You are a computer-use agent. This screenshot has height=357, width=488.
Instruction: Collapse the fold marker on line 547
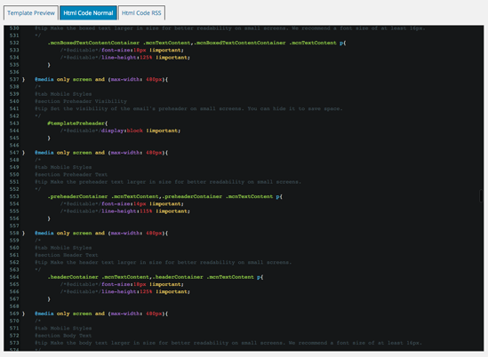[x=23, y=153]
